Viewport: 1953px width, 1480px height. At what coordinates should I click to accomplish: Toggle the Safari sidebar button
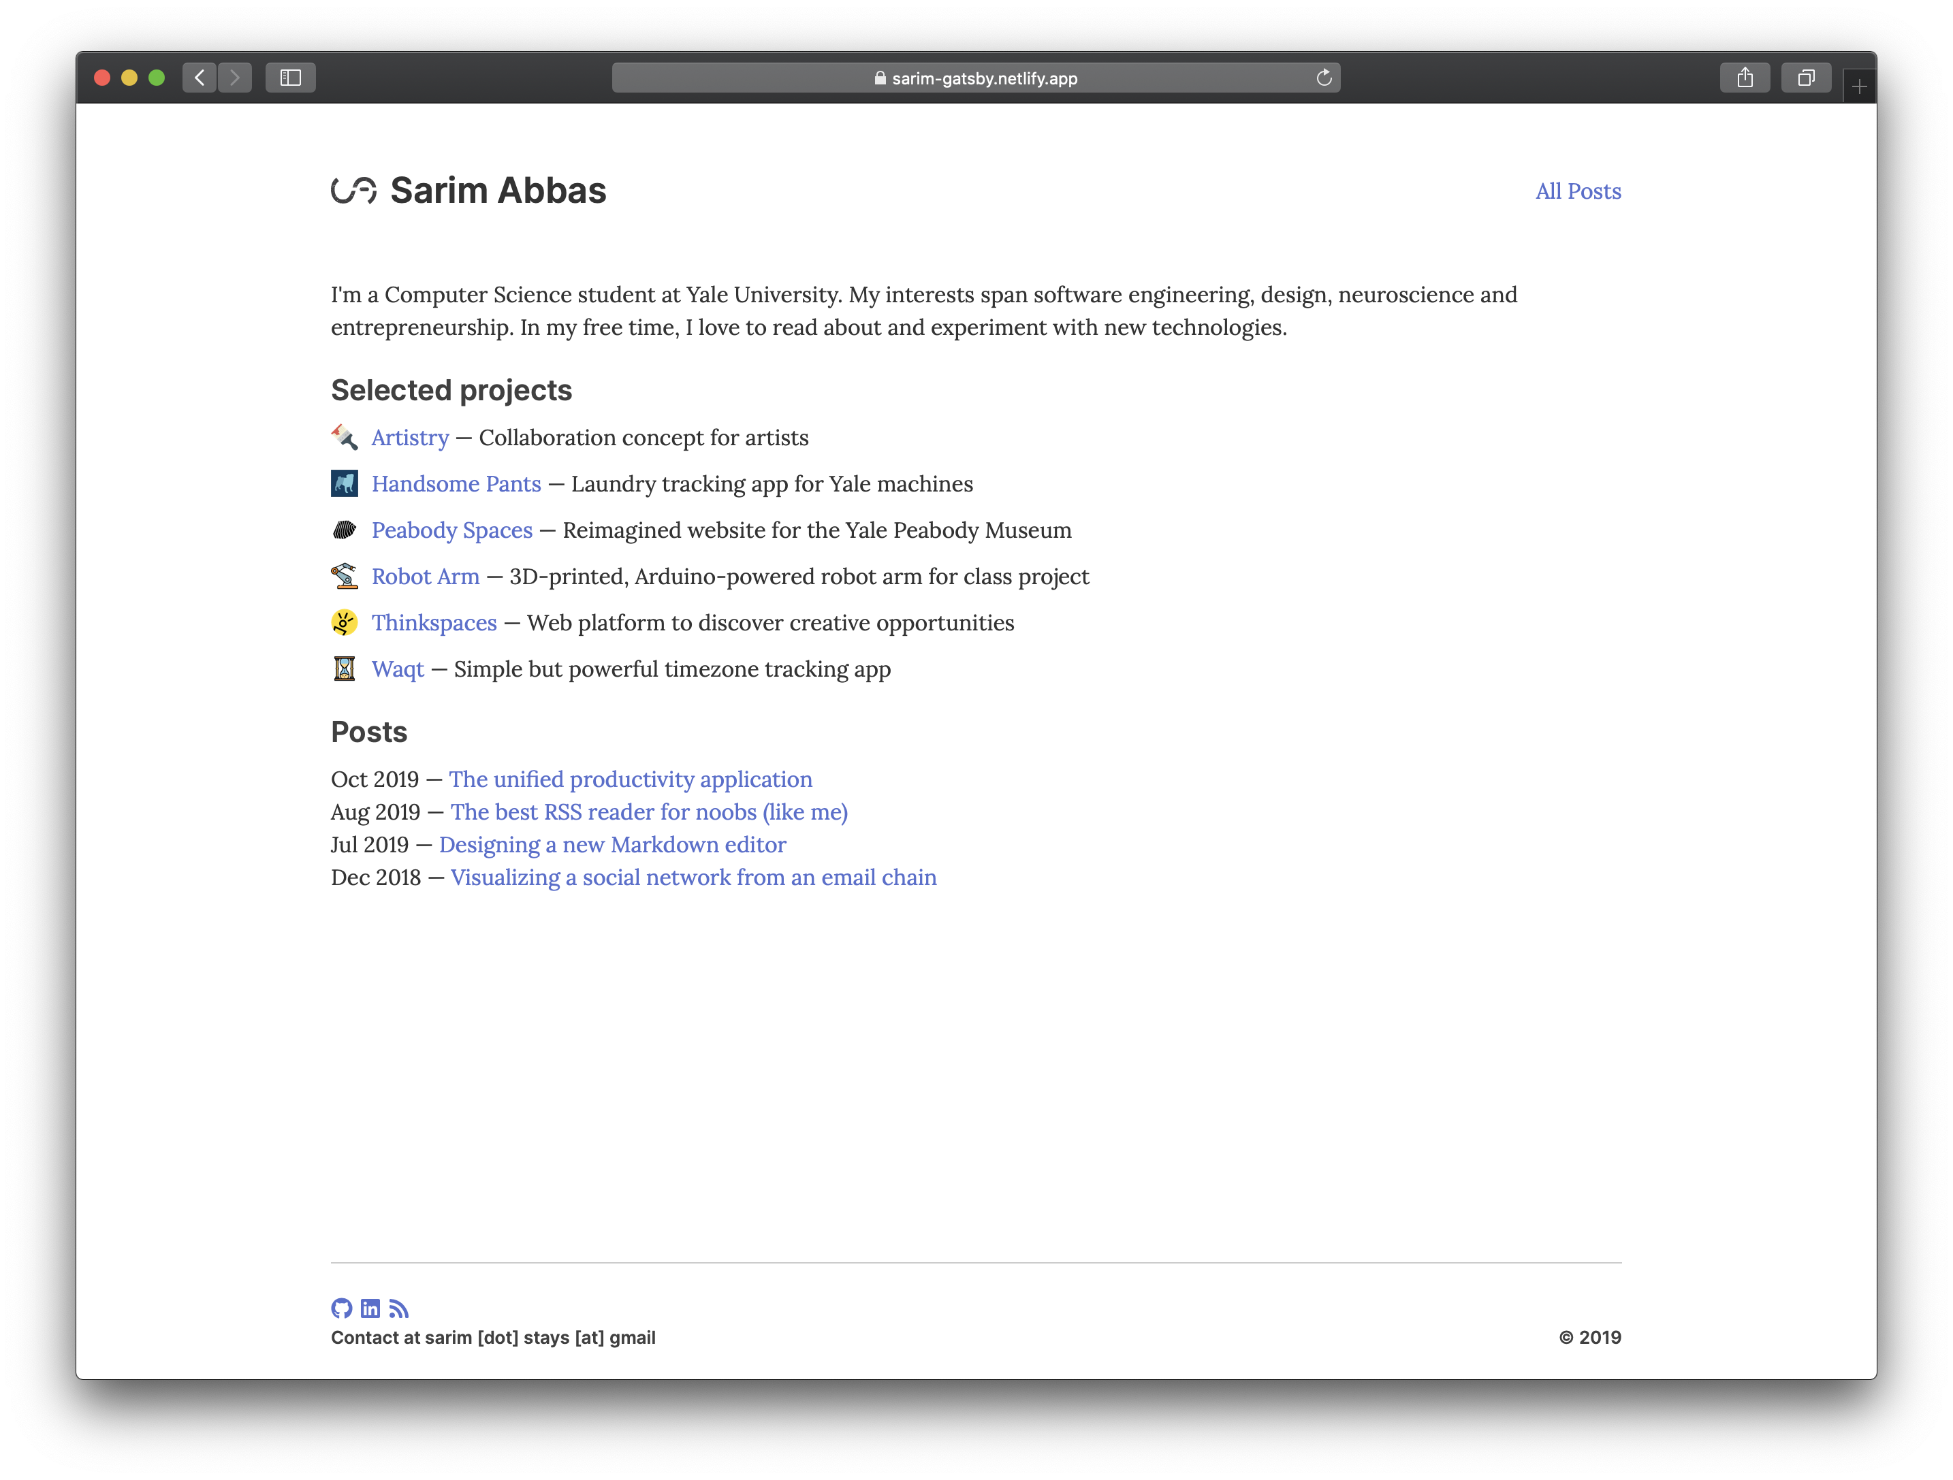pos(291,78)
